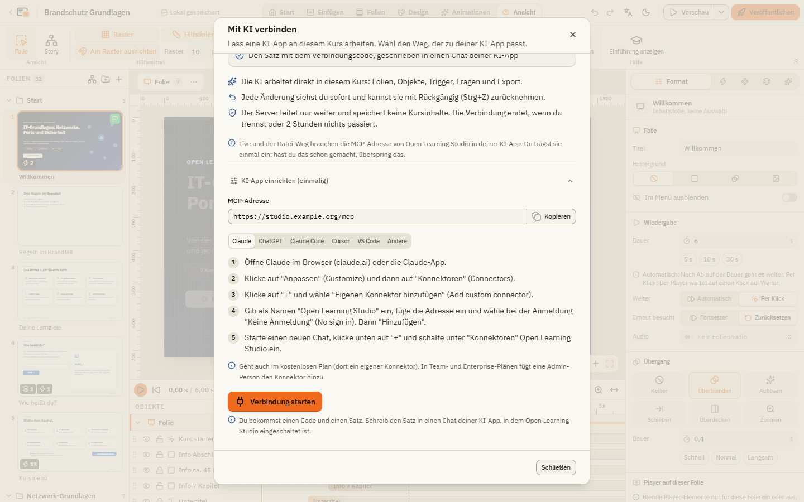Image resolution: width=804 pixels, height=502 pixels.
Task: Click the Schließen button
Action: click(556, 467)
